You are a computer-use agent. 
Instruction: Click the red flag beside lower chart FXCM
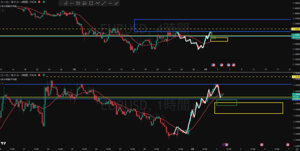coord(39,75)
